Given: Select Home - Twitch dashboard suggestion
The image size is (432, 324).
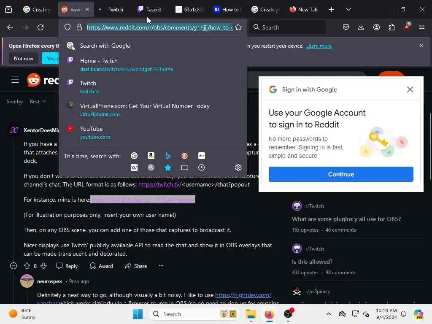Looking at the screenshot, I should tap(153, 65).
